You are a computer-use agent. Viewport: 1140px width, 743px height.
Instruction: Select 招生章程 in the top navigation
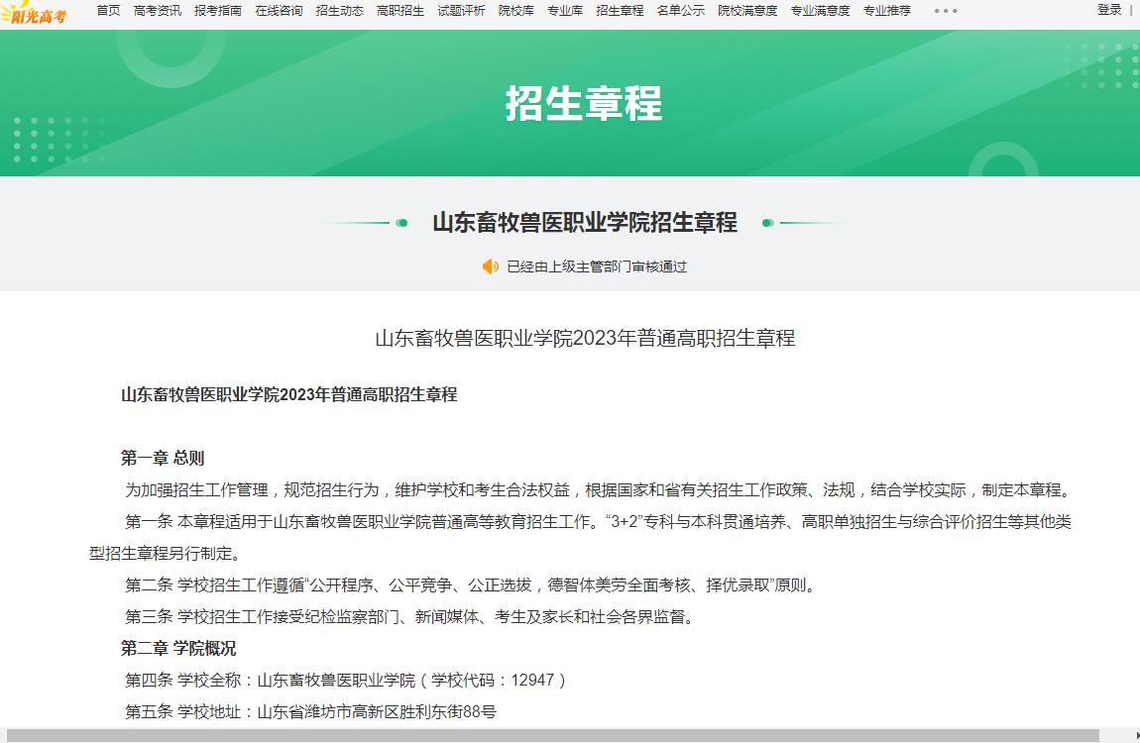pyautogui.click(x=620, y=11)
